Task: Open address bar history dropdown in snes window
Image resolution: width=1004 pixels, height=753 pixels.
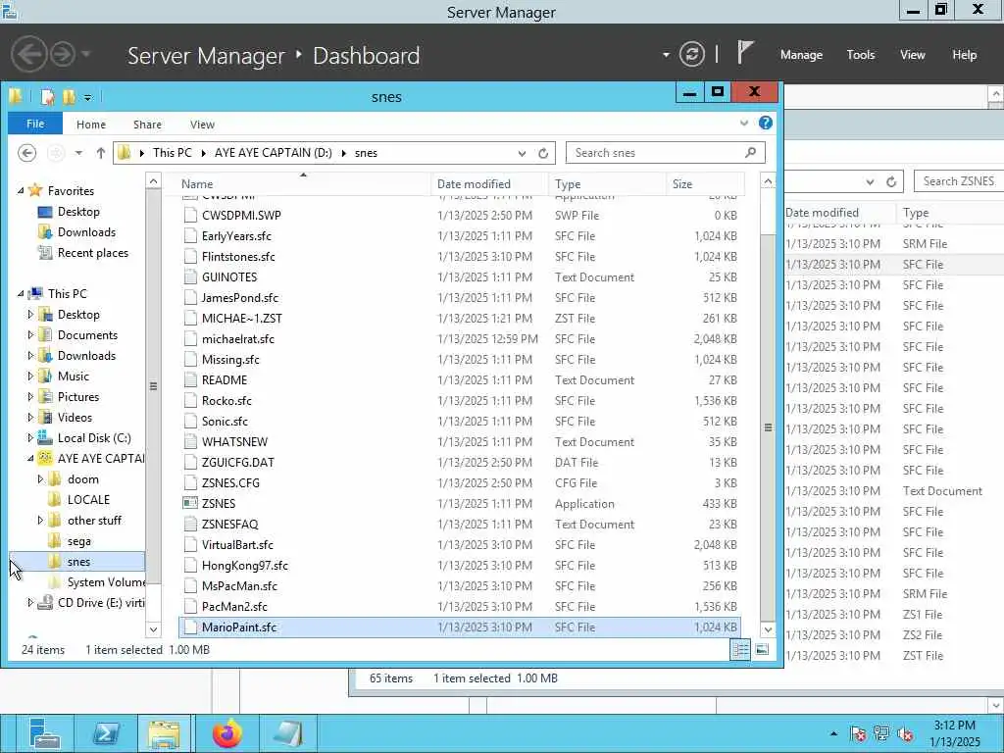Action: pyautogui.click(x=522, y=153)
